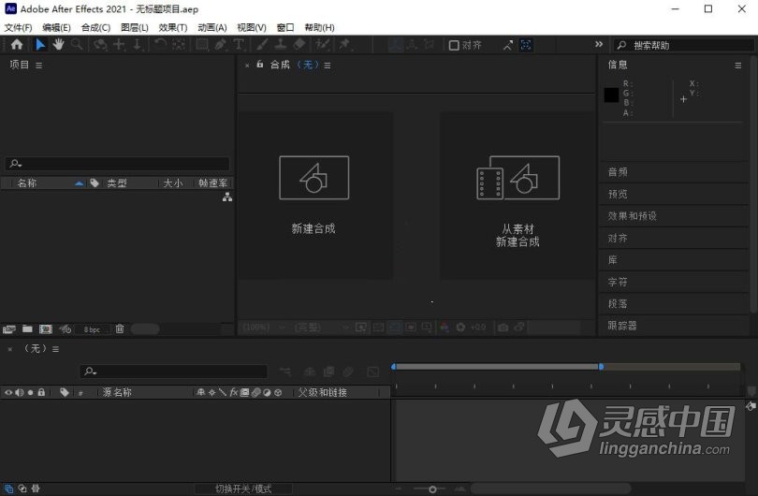Screen dimensions: 758x496
Task: Open the (100%) magnification dropdown
Action: pos(265,328)
